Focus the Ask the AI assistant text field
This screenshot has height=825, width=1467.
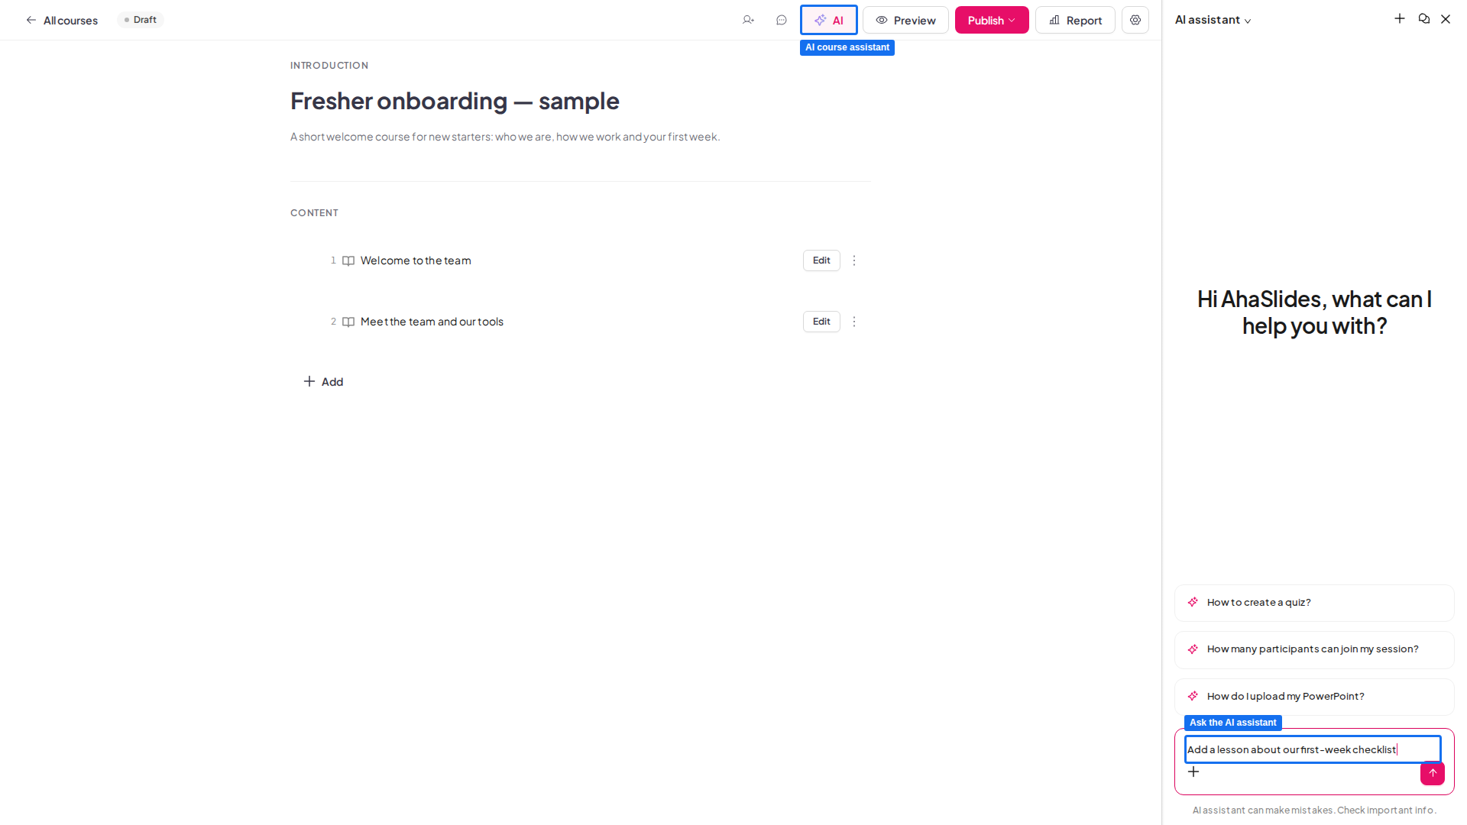click(1313, 749)
